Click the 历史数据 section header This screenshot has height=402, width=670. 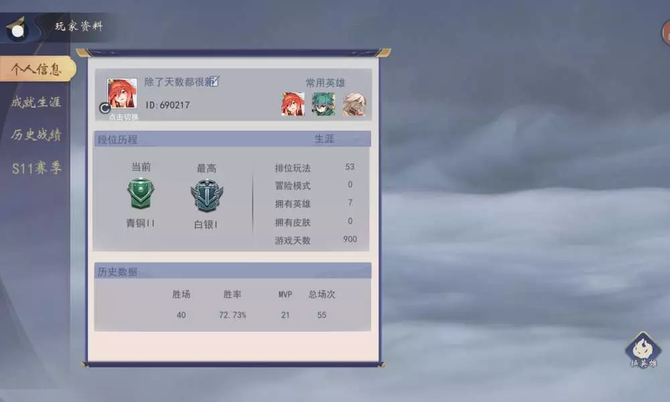coord(117,272)
